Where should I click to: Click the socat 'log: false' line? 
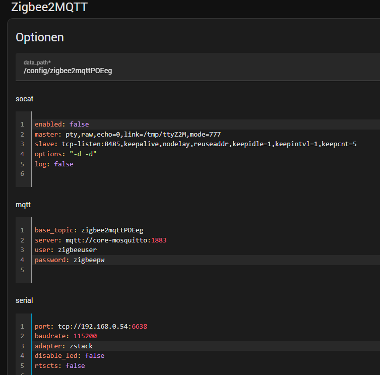[x=54, y=164]
